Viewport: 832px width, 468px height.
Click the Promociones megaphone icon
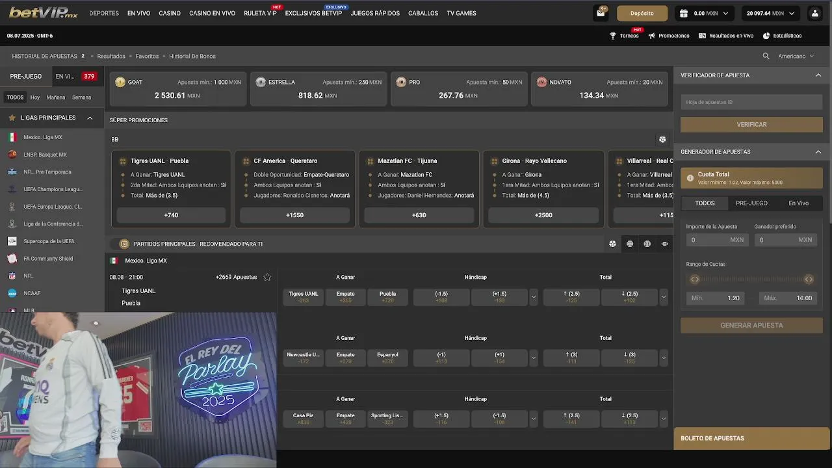click(651, 36)
